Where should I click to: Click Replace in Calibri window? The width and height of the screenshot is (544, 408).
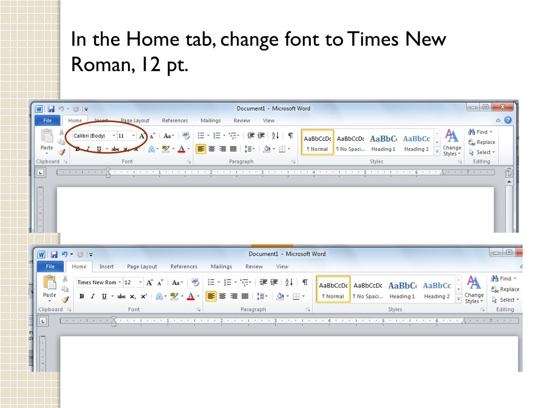(481, 142)
